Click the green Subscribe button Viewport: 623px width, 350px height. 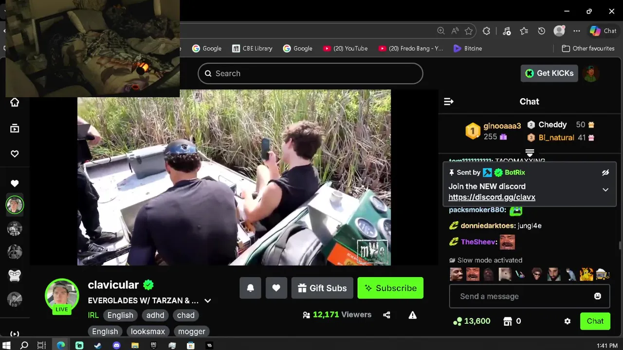390,288
